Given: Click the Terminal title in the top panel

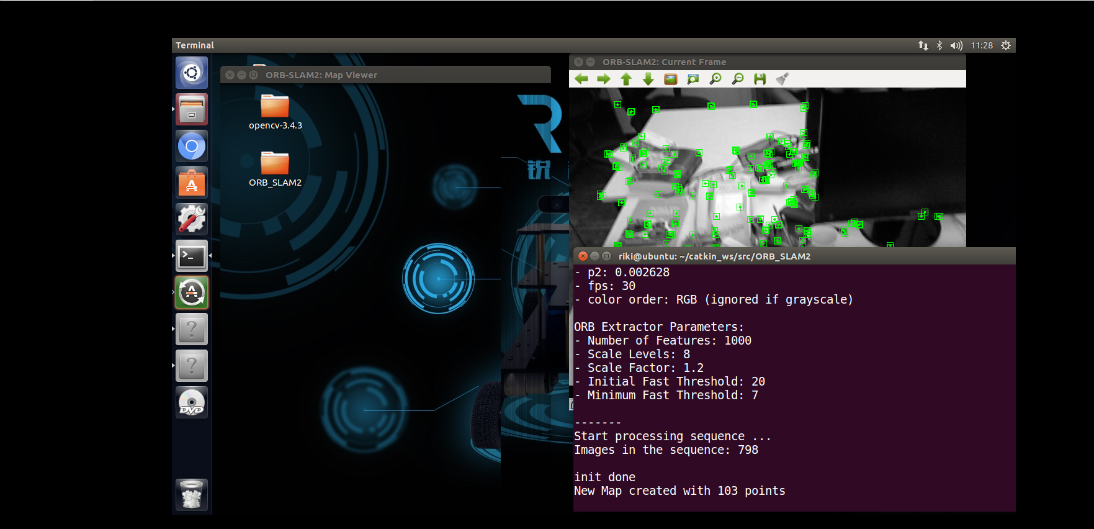Looking at the screenshot, I should coord(195,45).
